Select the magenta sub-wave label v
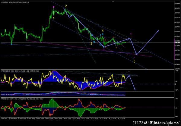 pyautogui.click(x=134, y=57)
